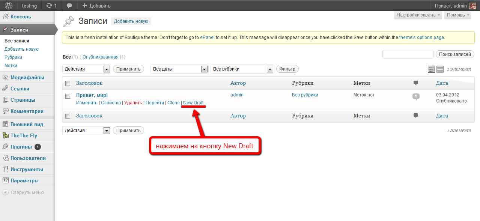Click the comment count bubble for post
The image size is (480, 221).
click(416, 96)
